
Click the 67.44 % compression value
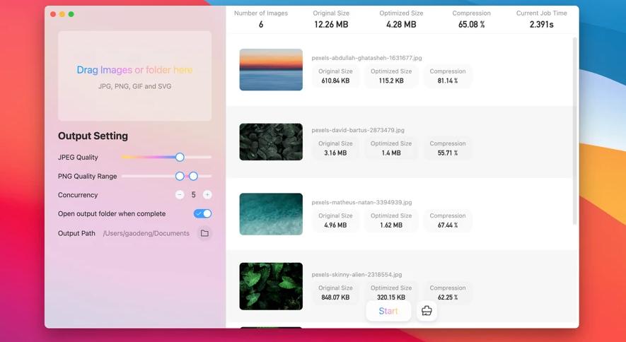[448, 225]
